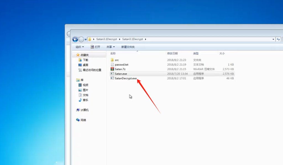Viewport: 283px width, 165px height.
Task: Open 收藏夹 (Favorites) in sidebar
Action: (85, 55)
